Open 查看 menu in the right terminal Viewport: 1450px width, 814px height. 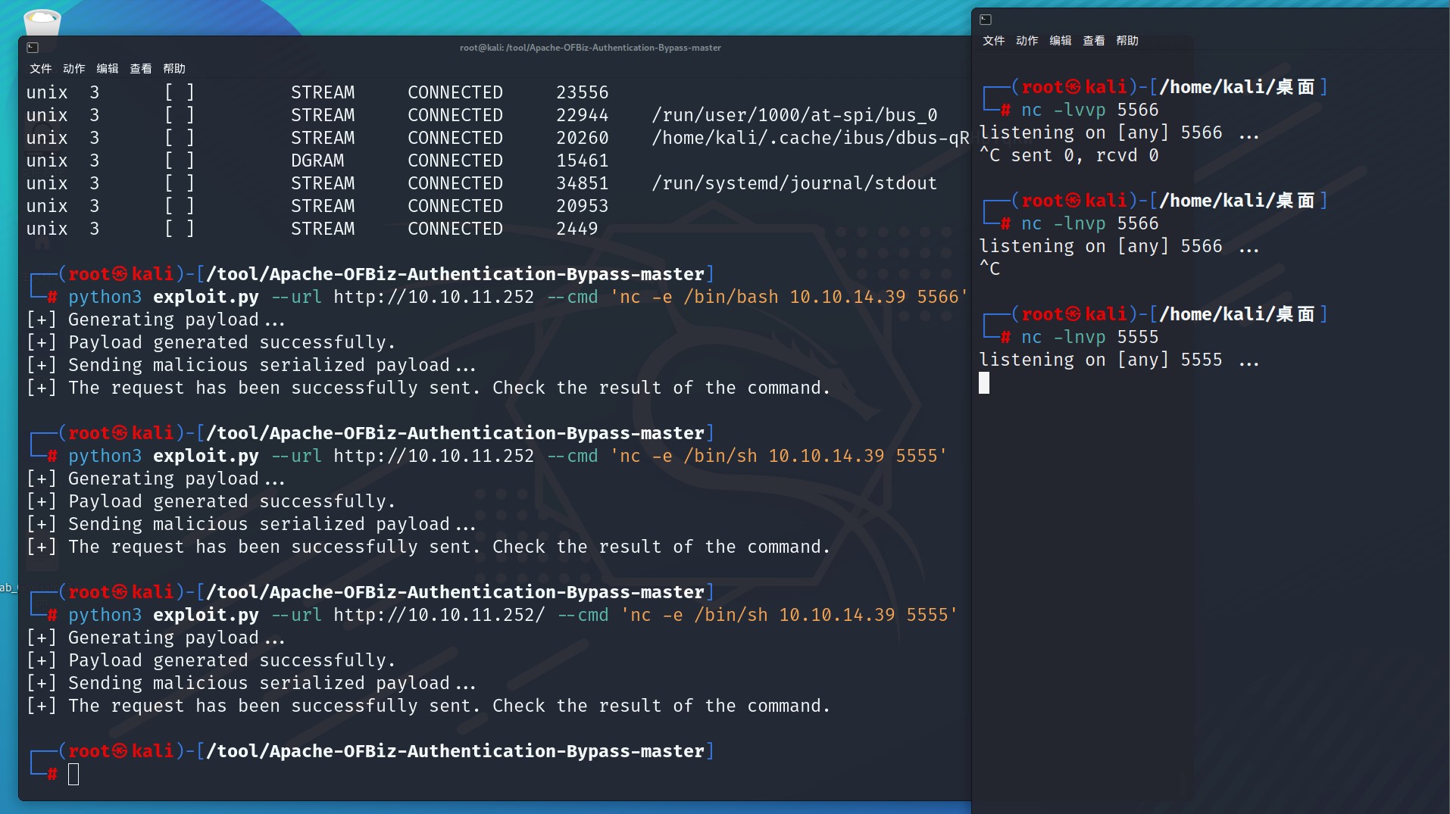pyautogui.click(x=1094, y=41)
